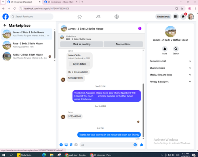
Task: Expand the Chat members section
Action: pos(170,68)
